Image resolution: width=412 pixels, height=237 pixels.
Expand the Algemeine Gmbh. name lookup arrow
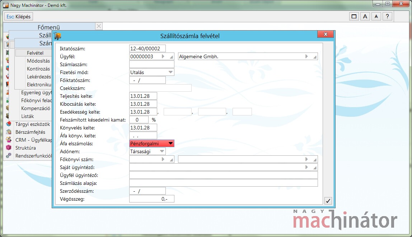pos(306,56)
